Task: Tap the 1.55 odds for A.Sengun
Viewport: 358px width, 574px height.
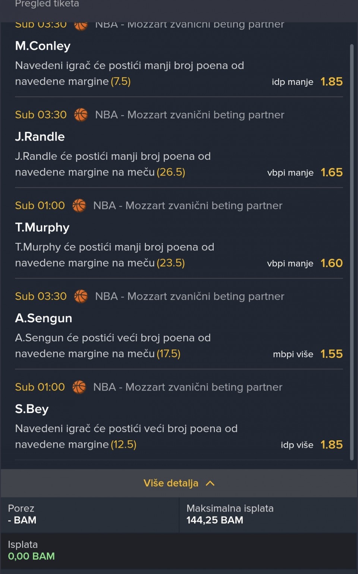Action: (x=332, y=354)
